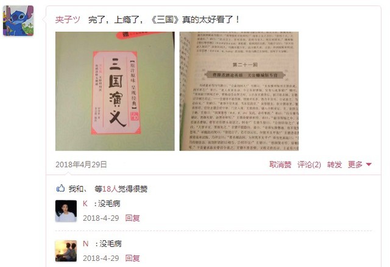The image size is (390, 267).
Task: Open commenter K's profile picture
Action: point(66,211)
